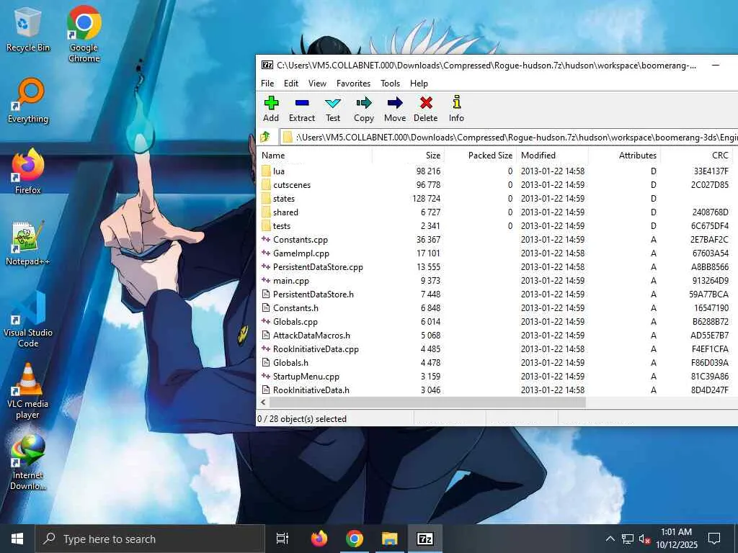Click the Chrome taskbar icon
This screenshot has height=553, width=738.
[355, 539]
